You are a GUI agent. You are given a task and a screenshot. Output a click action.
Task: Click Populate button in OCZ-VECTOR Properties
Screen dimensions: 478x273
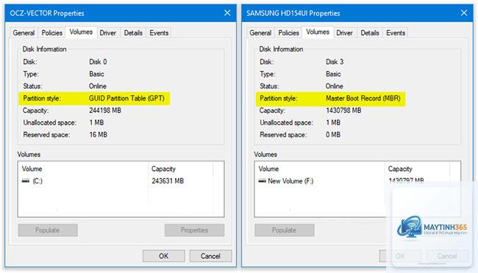click(x=48, y=230)
